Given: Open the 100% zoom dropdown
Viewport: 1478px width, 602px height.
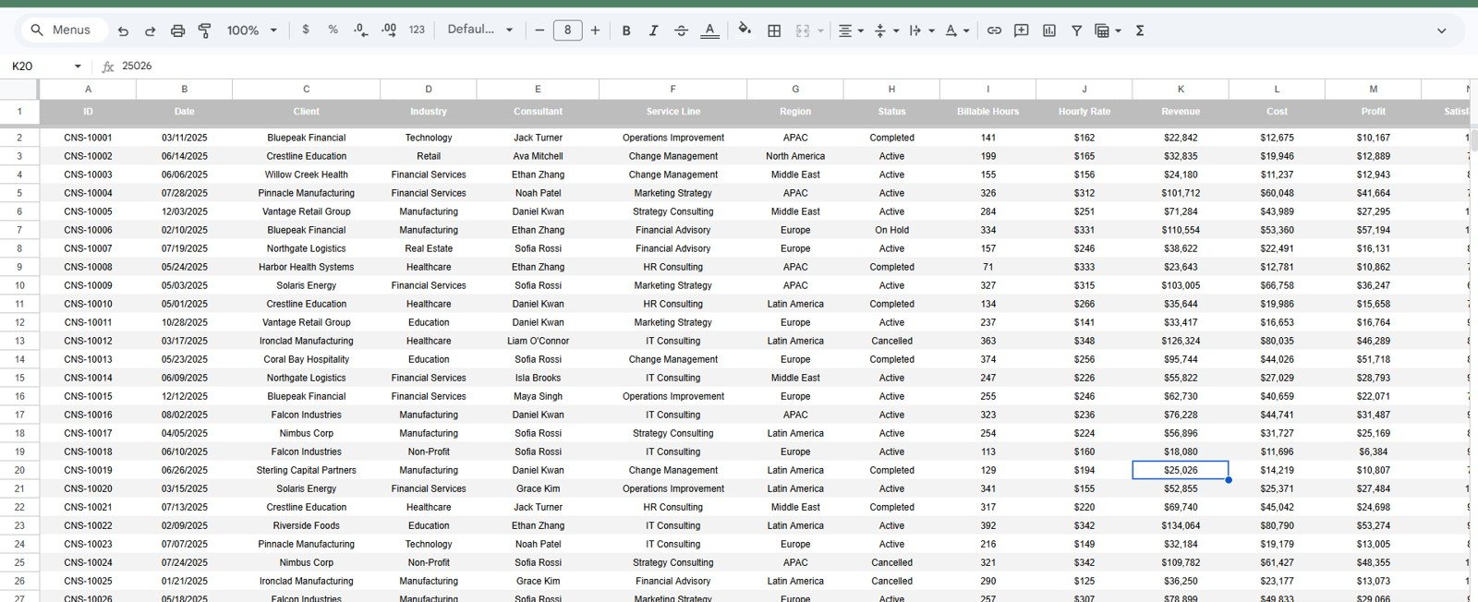Looking at the screenshot, I should 251,30.
